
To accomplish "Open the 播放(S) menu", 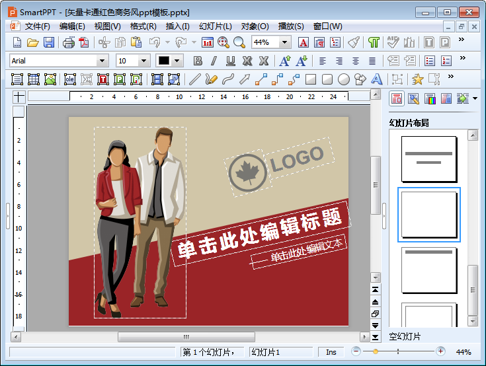I will (291, 26).
